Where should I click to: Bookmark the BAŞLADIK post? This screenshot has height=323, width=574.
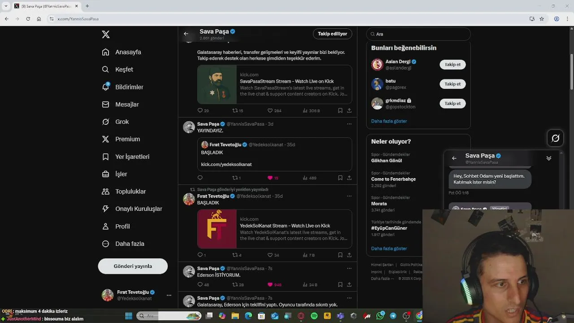click(340, 255)
